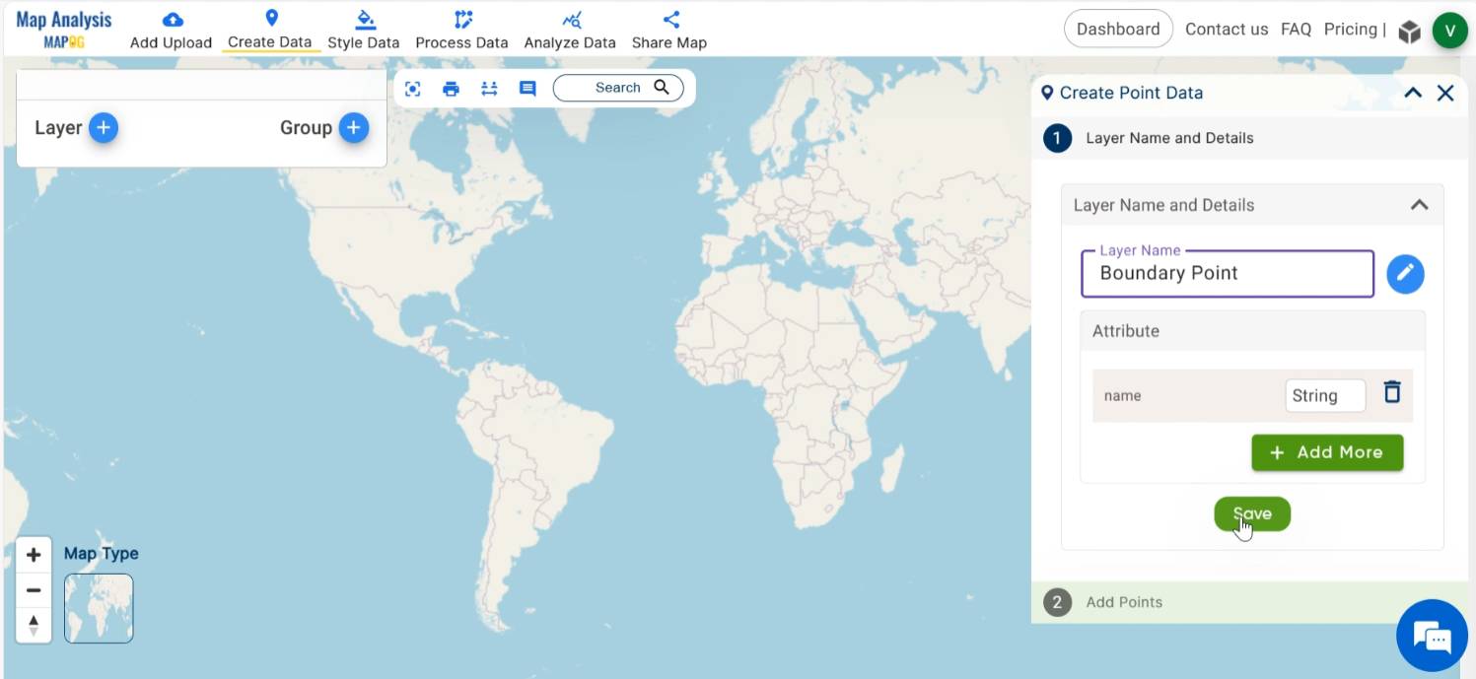The image size is (1476, 679).
Task: Reset map north with compass button
Action: (34, 625)
